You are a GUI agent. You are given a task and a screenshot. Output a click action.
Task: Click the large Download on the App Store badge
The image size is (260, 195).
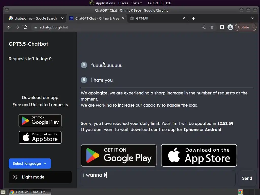199,155
